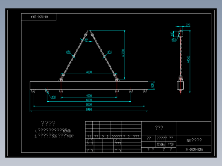The width and height of the screenshot is (222, 166).
Task: Click the ø34 label on right chain
Action: [109, 52]
